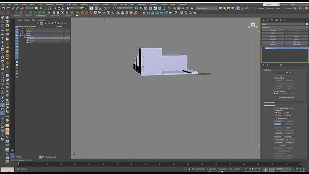The width and height of the screenshot is (309, 174).
Task: Expand Editable Poly in modifier stack
Action: 263,48
